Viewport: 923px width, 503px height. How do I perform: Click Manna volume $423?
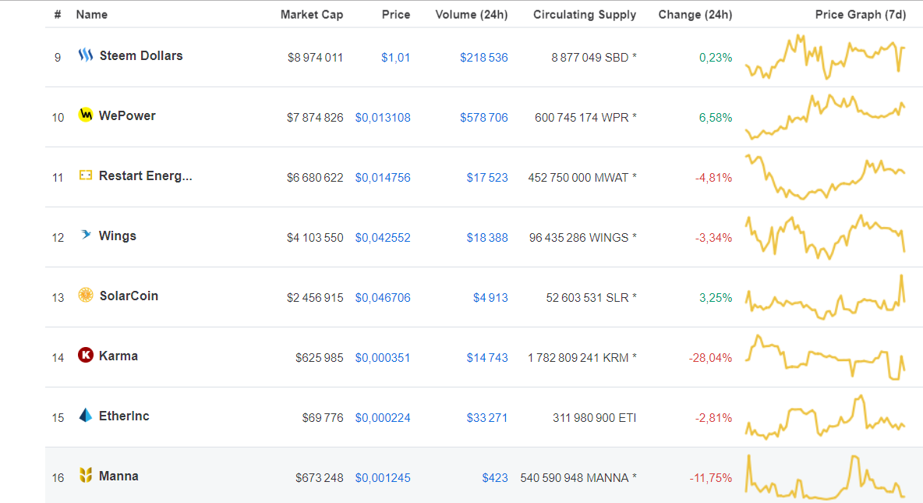(495, 478)
